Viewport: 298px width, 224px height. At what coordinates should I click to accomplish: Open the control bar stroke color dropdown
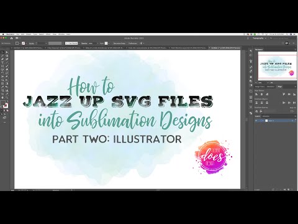(x=26, y=43)
